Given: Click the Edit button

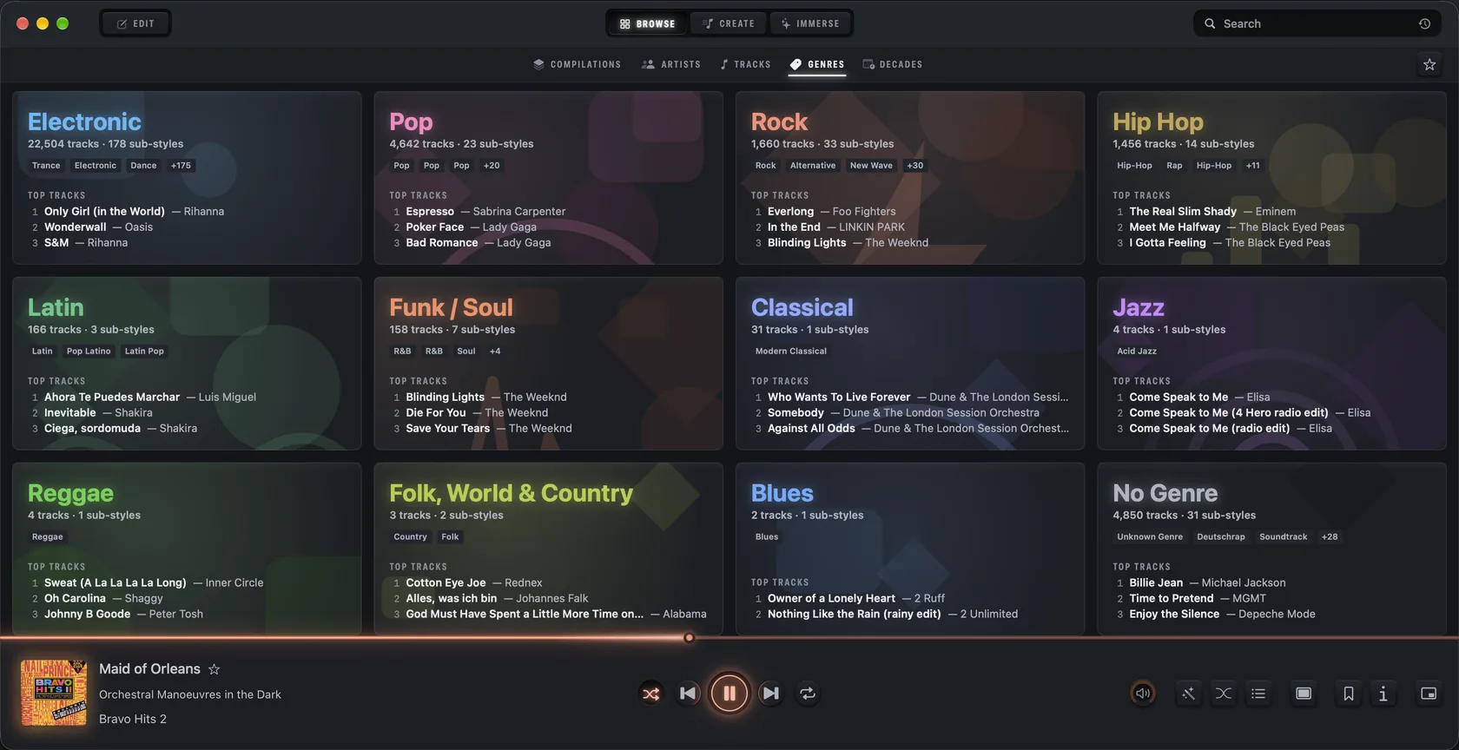Looking at the screenshot, I should pos(135,23).
